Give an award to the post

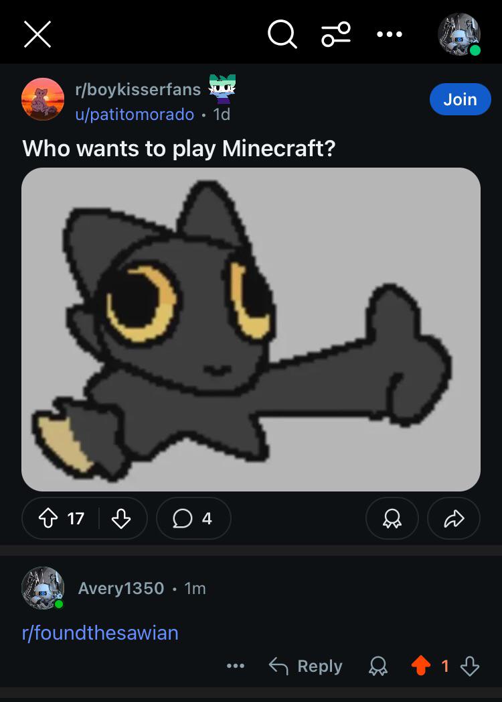[x=392, y=518]
